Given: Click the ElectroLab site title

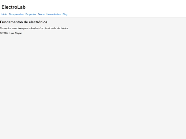Looking at the screenshot, I should pos(13,7).
